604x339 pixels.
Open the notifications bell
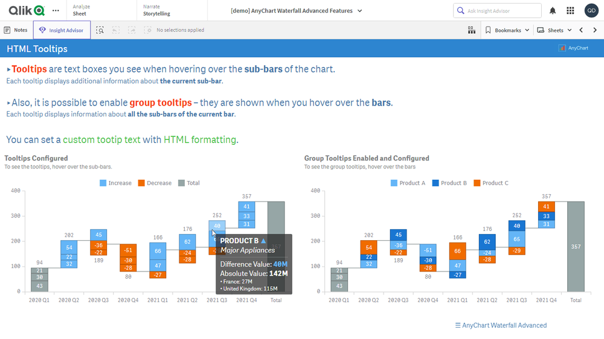coord(553,11)
